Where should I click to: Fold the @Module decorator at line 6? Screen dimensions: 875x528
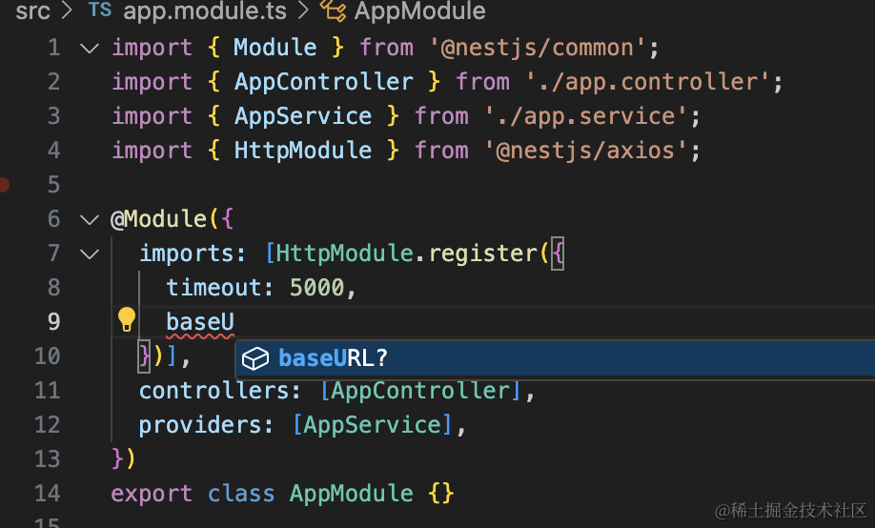coord(89,219)
